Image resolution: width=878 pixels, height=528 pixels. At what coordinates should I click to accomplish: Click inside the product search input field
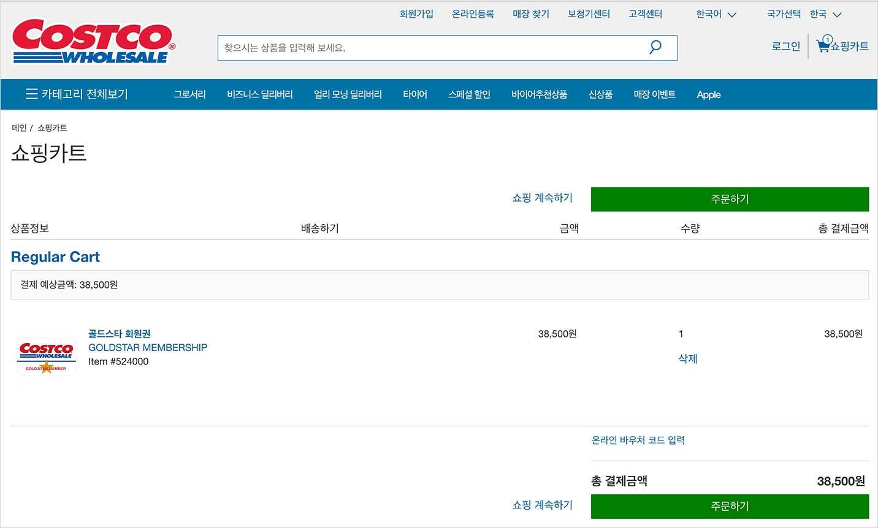point(429,48)
